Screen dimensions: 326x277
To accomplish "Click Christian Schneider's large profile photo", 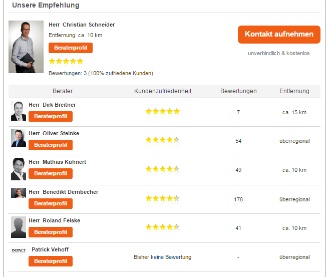I will pos(26,47).
